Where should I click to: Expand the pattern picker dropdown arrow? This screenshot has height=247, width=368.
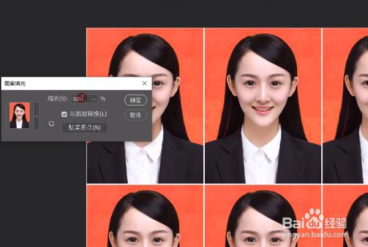point(36,116)
